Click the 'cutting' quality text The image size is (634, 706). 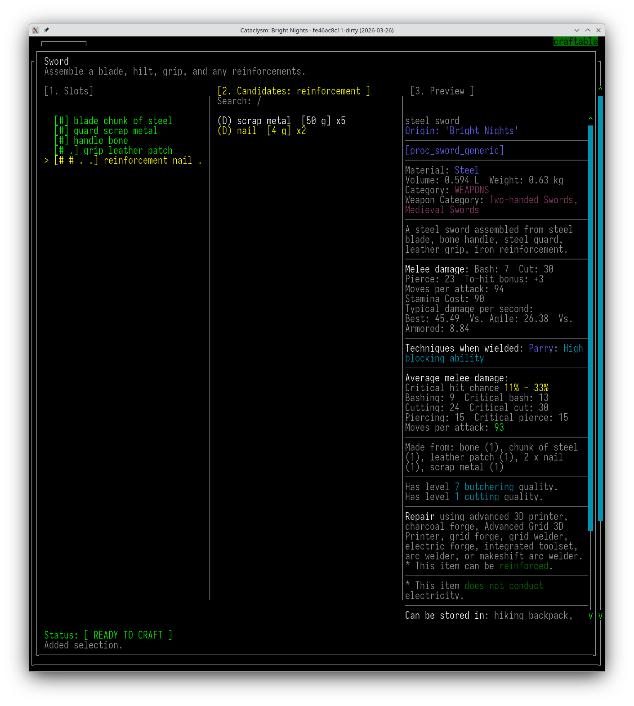(482, 496)
